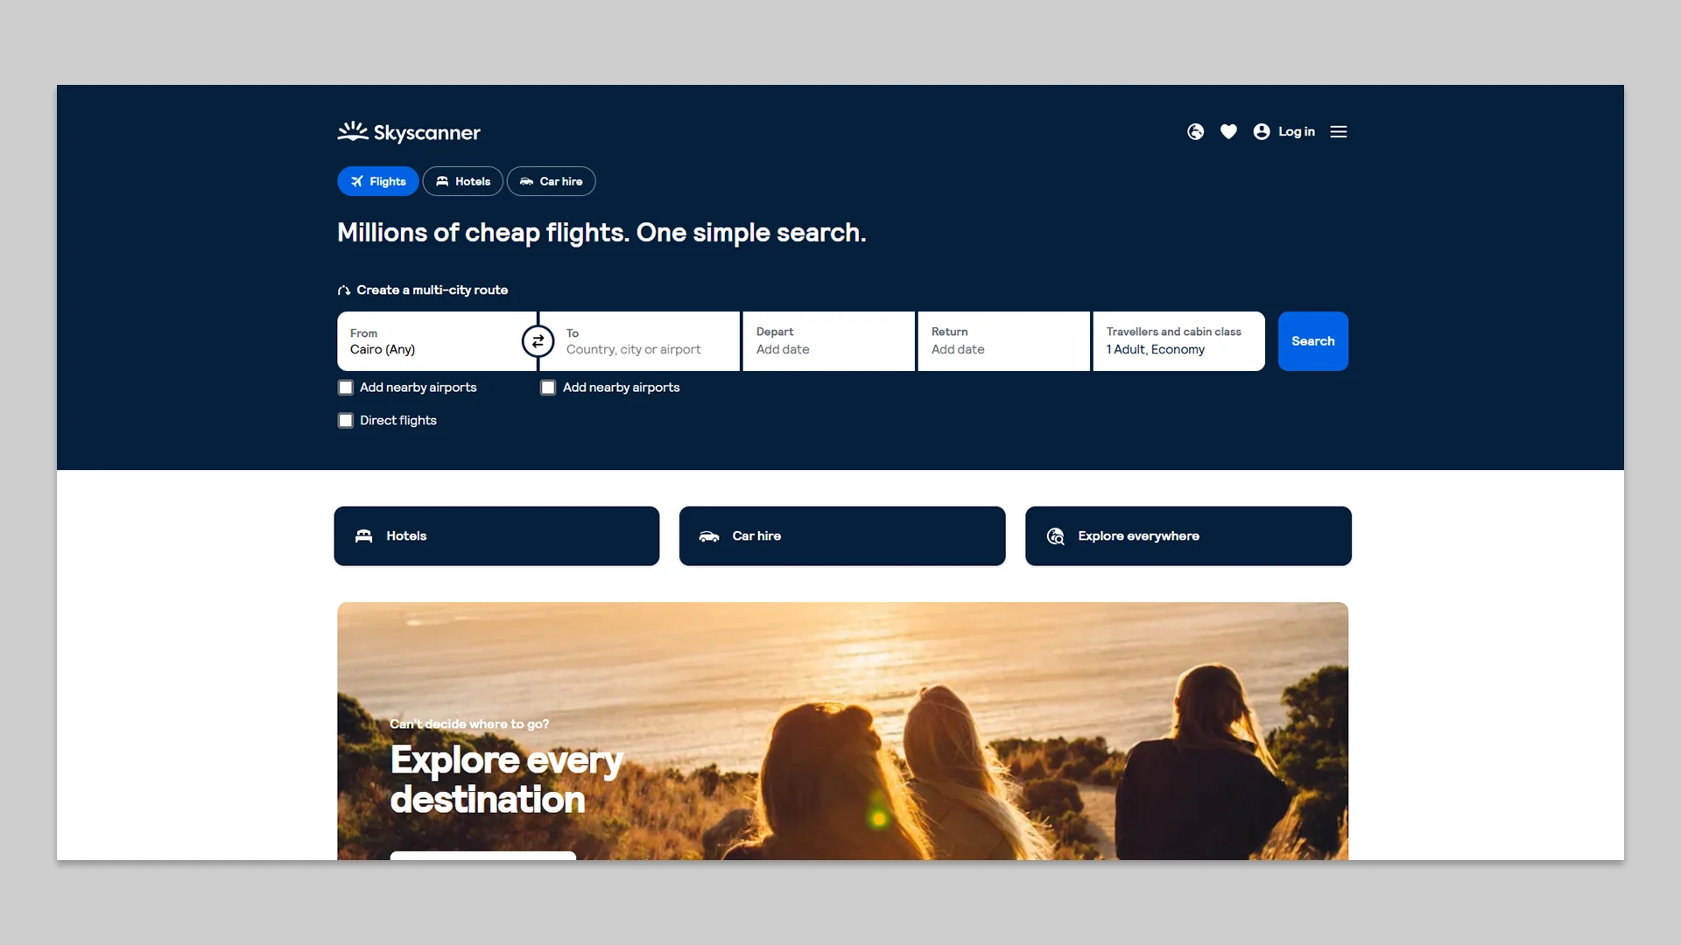Click the user profile avatar icon
The height and width of the screenshot is (945, 1681).
(1262, 132)
